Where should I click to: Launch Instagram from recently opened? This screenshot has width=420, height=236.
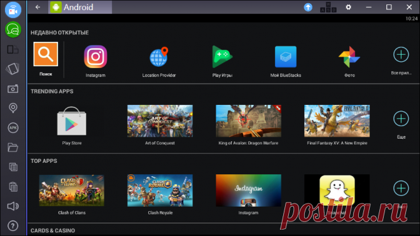pos(95,57)
